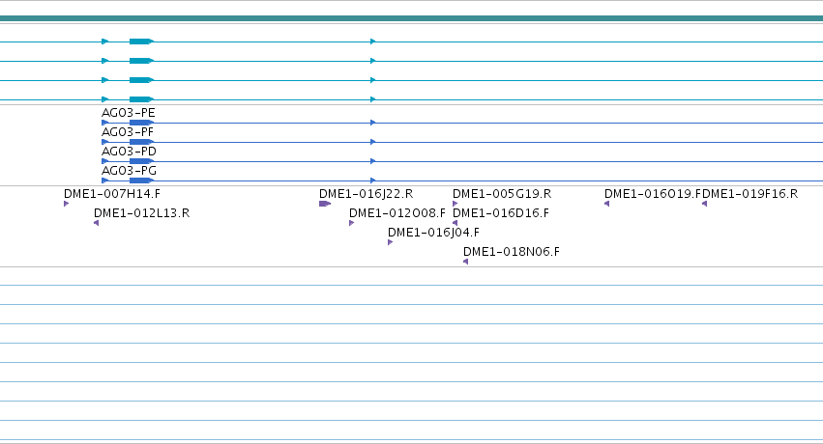
Task: Click the DME1-019F16.R feature label
Action: [x=750, y=194]
